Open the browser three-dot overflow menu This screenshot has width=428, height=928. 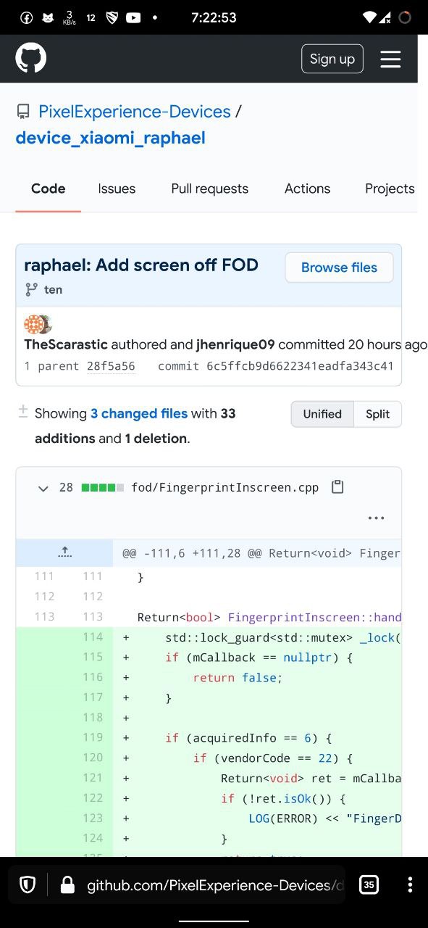click(410, 885)
